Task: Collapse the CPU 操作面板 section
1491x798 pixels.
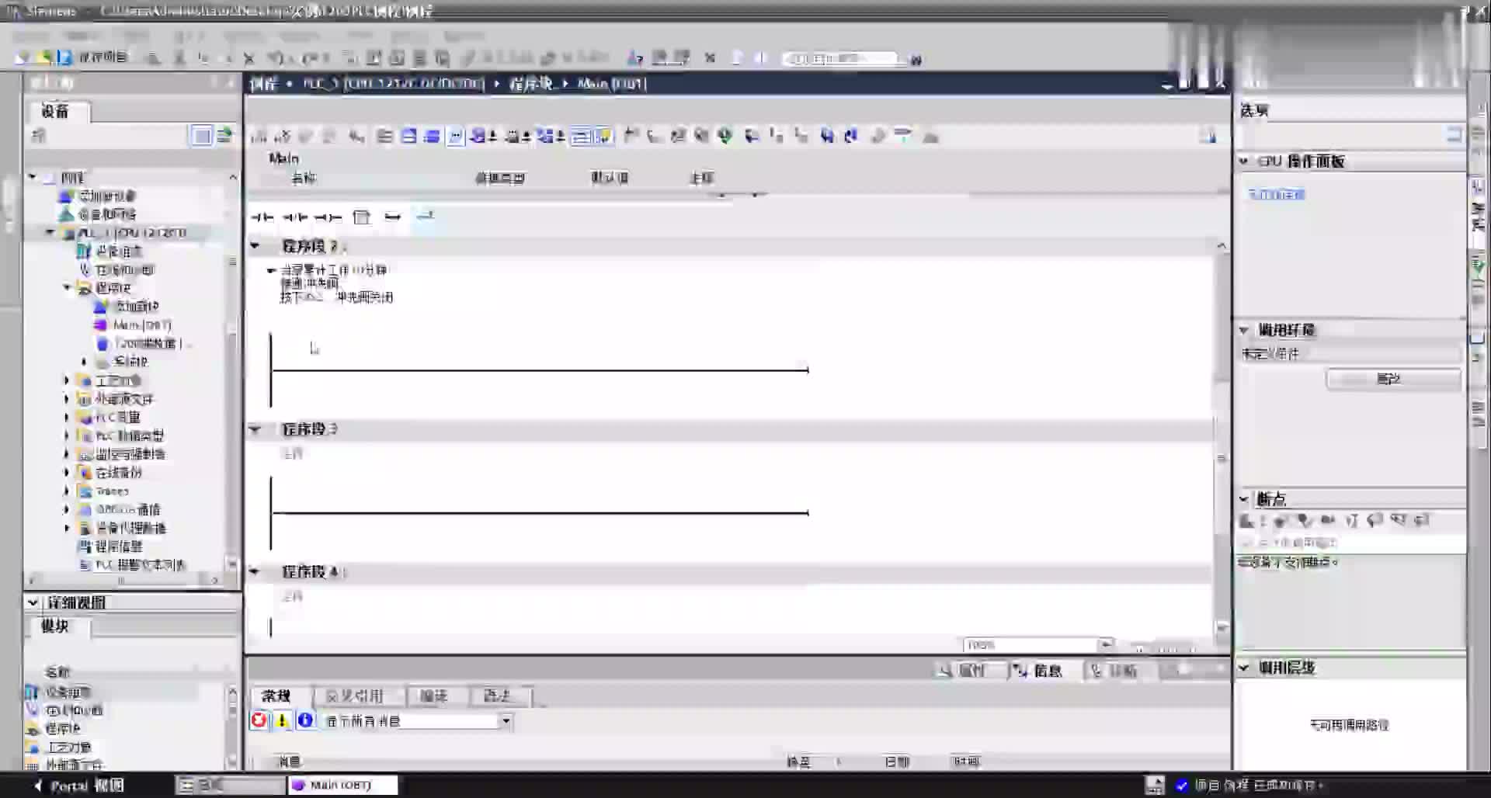Action: point(1244,161)
